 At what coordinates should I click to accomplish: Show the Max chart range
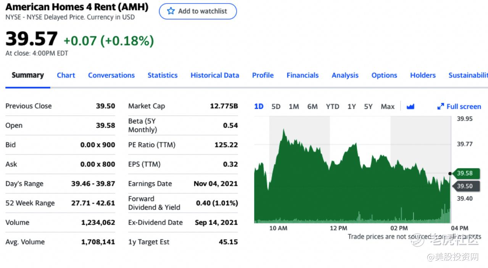(x=388, y=107)
